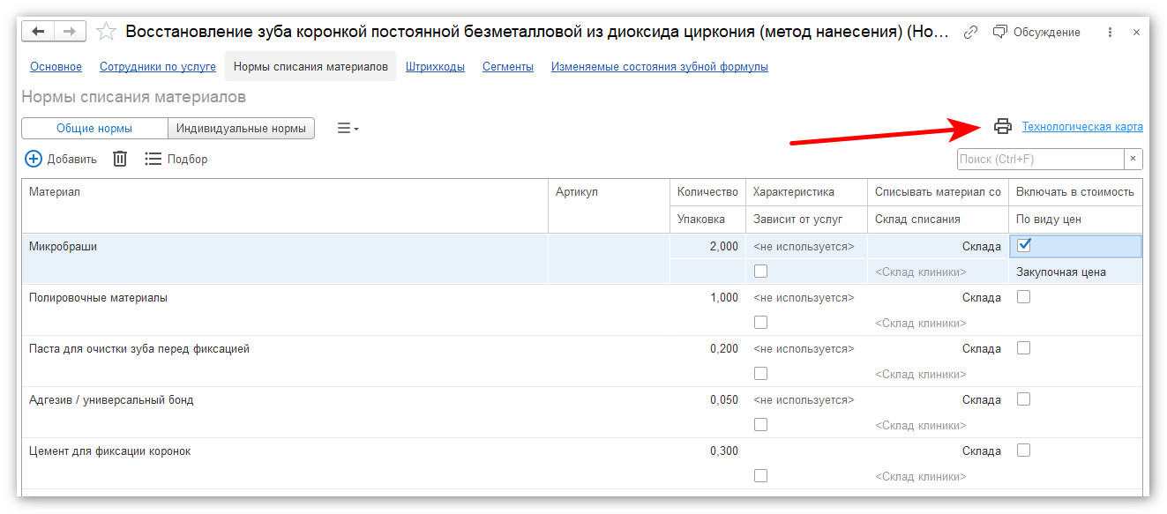
Task: Open the Сотрудники по услуге tab
Action: point(158,67)
